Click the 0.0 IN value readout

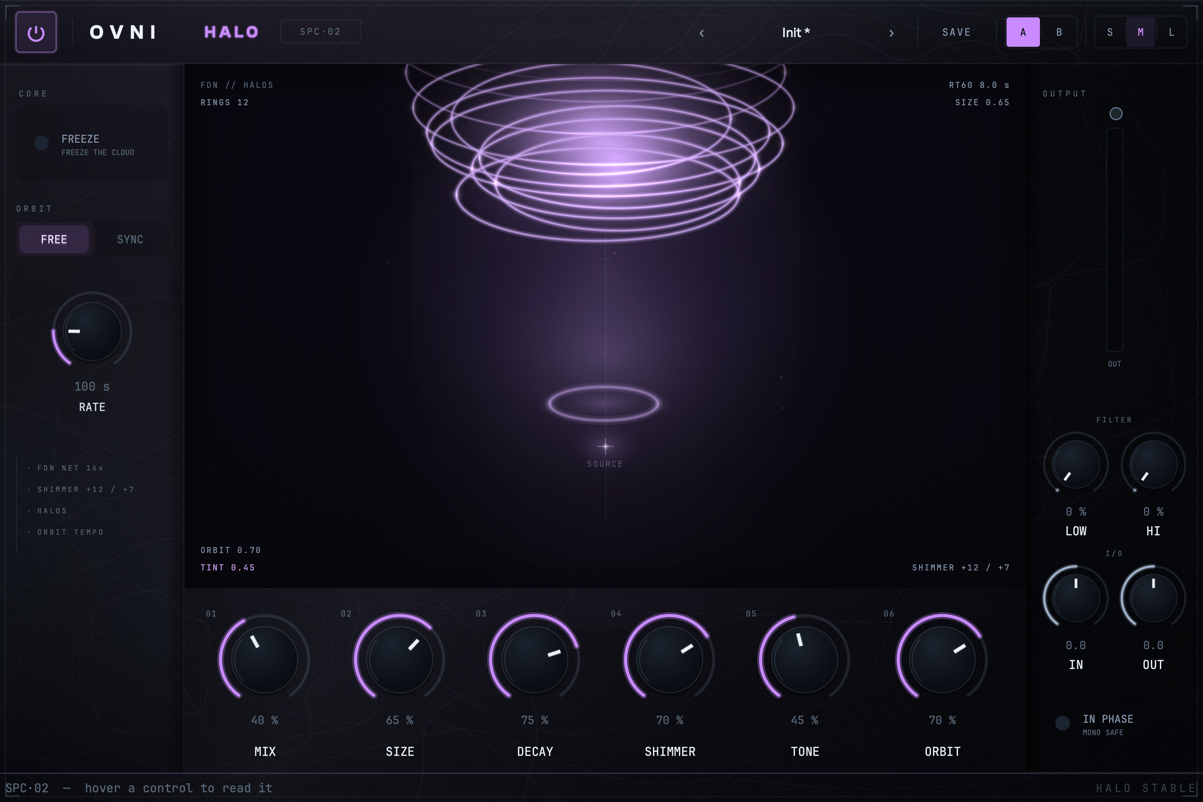1076,646
